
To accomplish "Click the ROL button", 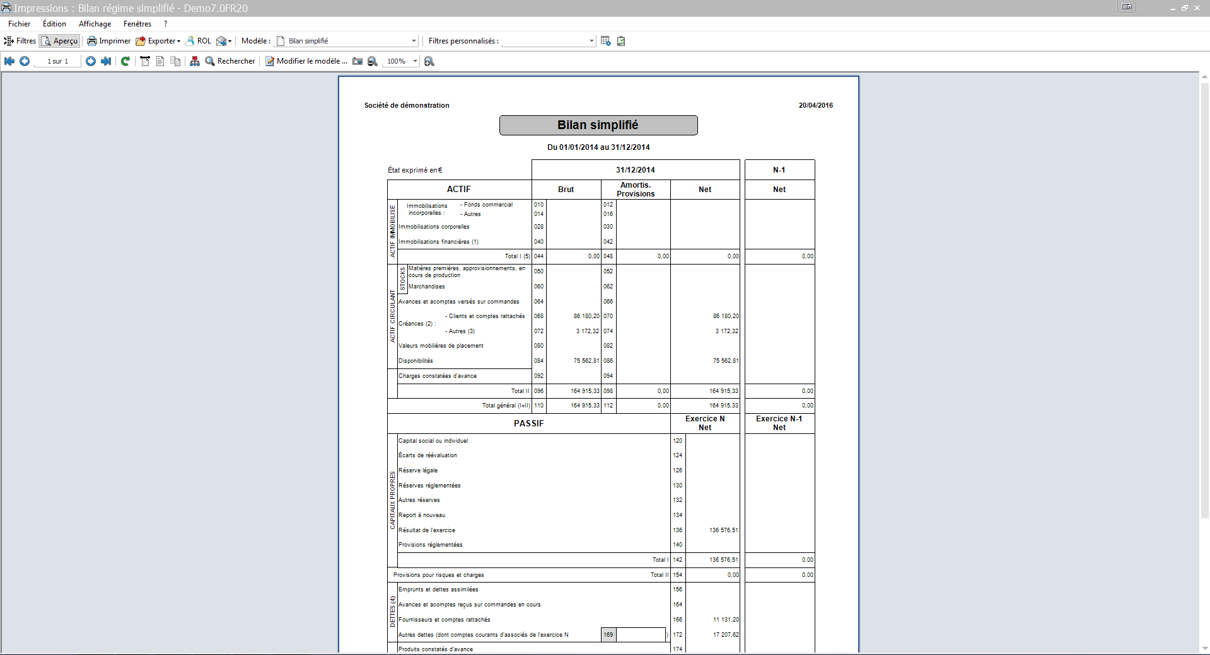I will [x=198, y=41].
